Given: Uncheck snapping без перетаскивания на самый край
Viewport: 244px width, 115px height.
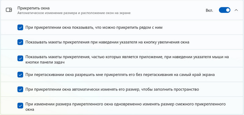Looking at the screenshot, I should (x=20, y=75).
